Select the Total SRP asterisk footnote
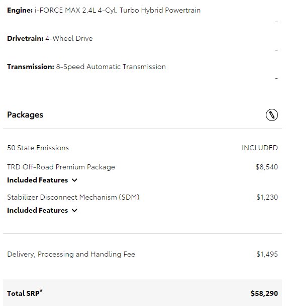 click(x=41, y=291)
